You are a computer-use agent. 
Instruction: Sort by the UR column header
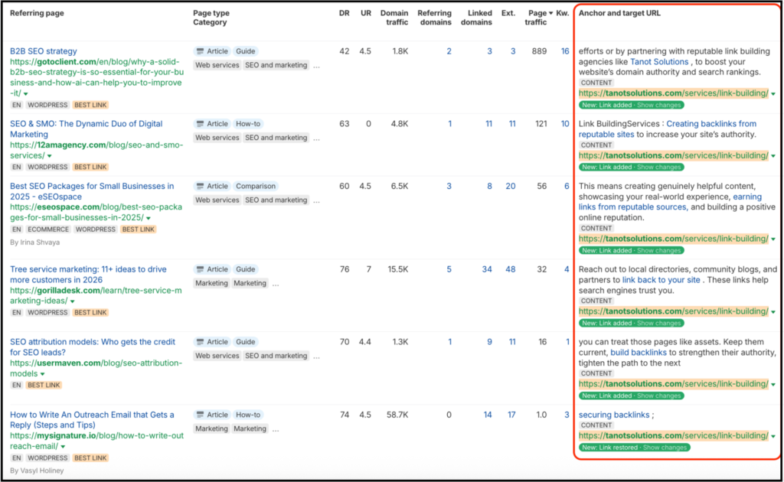point(366,13)
